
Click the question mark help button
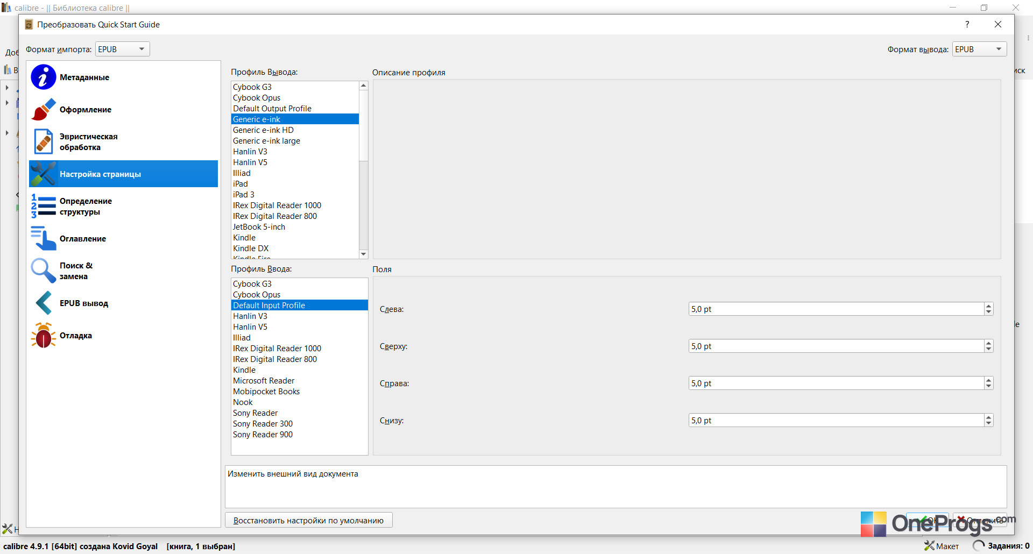[x=967, y=24]
